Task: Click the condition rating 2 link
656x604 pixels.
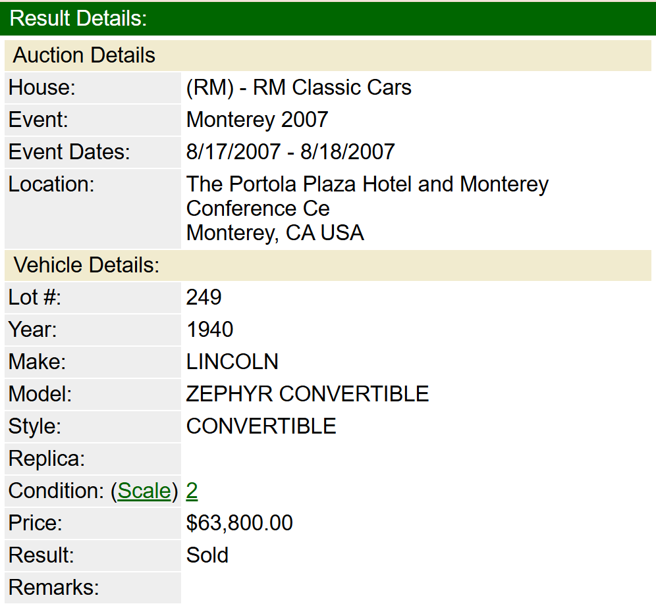Action: tap(192, 491)
